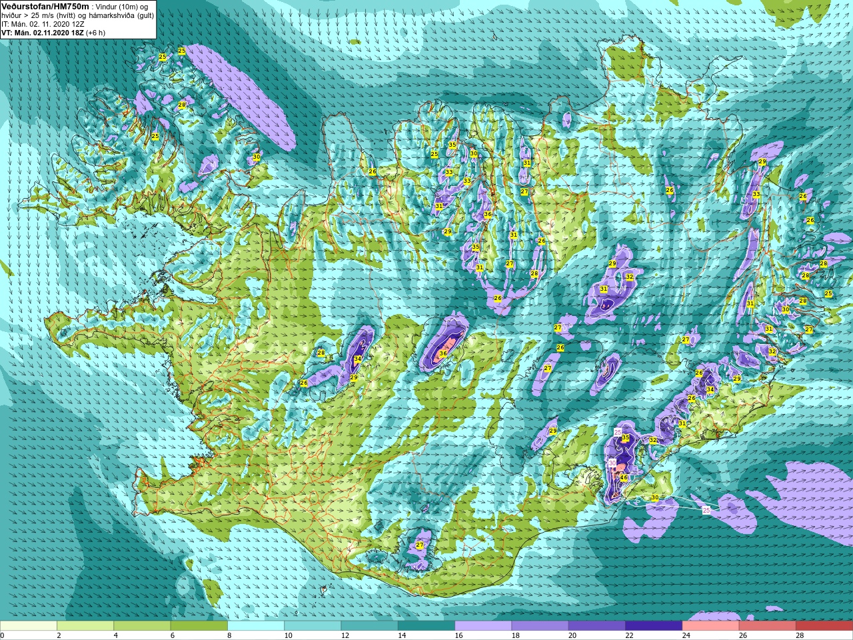
Task: Click legend scale label '2'
Action: pyautogui.click(x=59, y=635)
